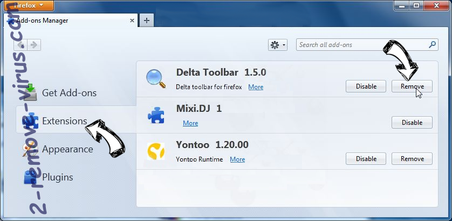Click the Yontoo yellow extension icon
The width and height of the screenshot is (452, 221).
pos(156,151)
